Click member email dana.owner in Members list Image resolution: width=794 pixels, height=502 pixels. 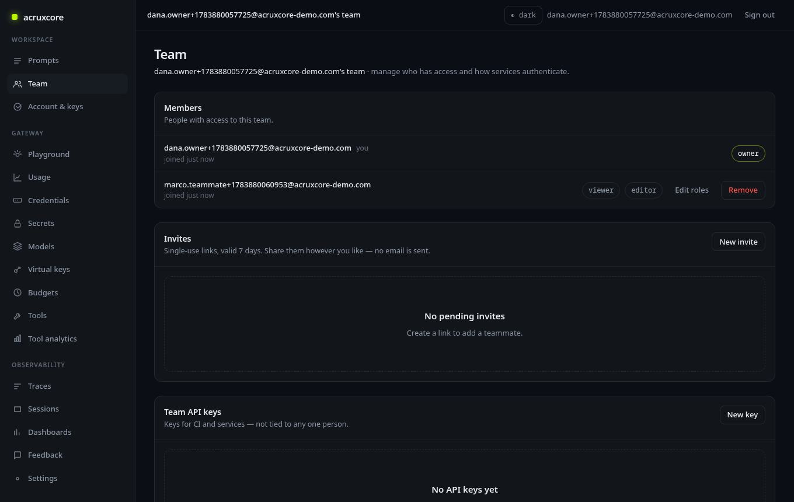pyautogui.click(x=257, y=148)
